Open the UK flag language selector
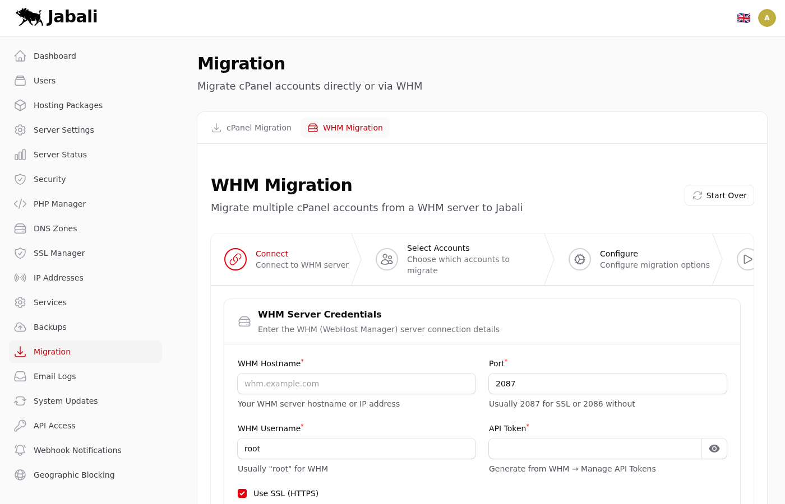The image size is (785, 504). tap(744, 18)
